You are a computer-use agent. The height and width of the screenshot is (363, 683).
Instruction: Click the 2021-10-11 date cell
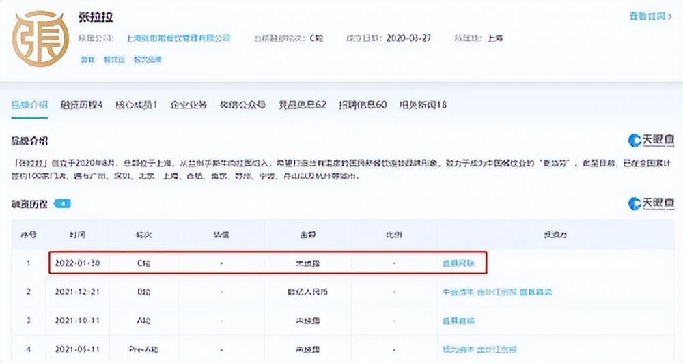[x=77, y=321]
